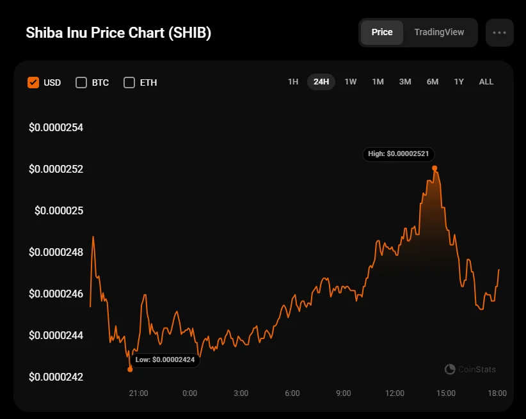Select the 24H time range
526x419 pixels.
click(321, 82)
